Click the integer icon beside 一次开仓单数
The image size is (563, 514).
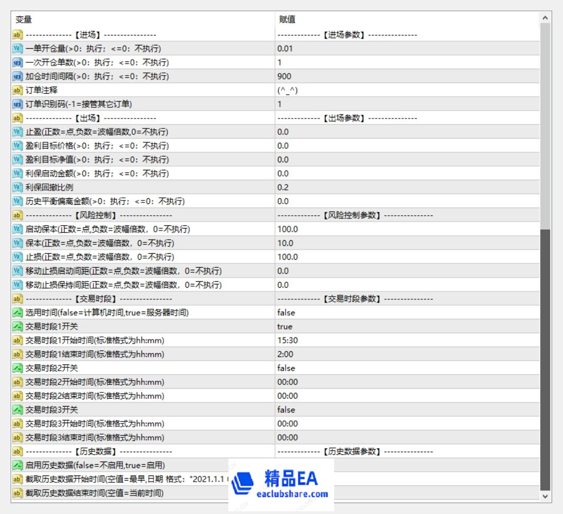point(17,62)
